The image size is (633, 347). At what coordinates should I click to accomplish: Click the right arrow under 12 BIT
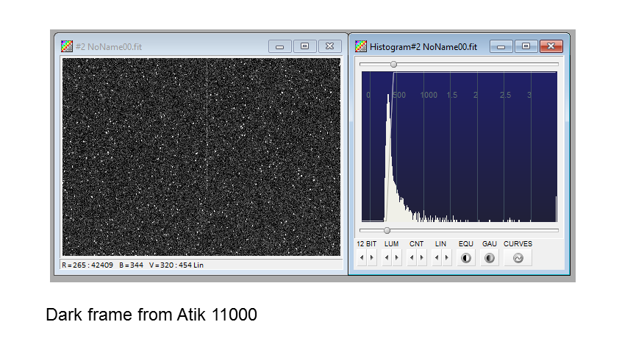372,258
